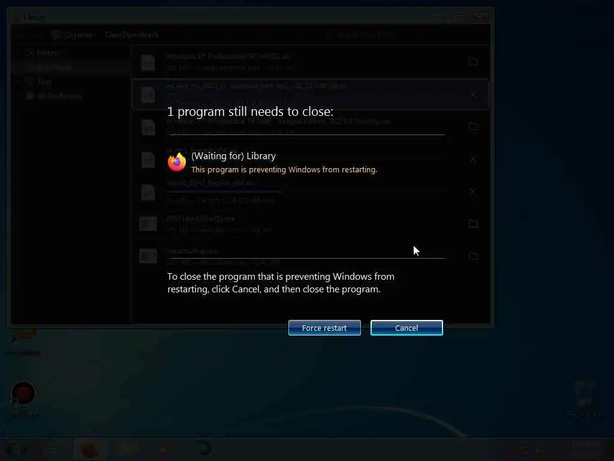This screenshot has width=614, height=461.
Task: Click the Recycle Bin desktop icon
Action: (584, 398)
